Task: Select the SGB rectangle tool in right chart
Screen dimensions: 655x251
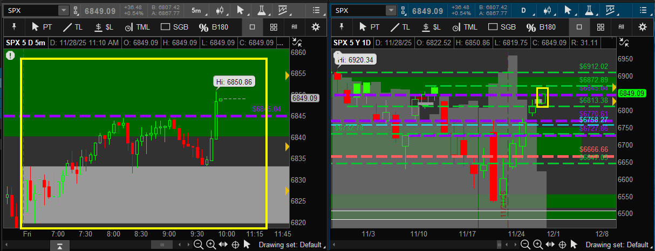Action: pyautogui.click(x=501, y=27)
